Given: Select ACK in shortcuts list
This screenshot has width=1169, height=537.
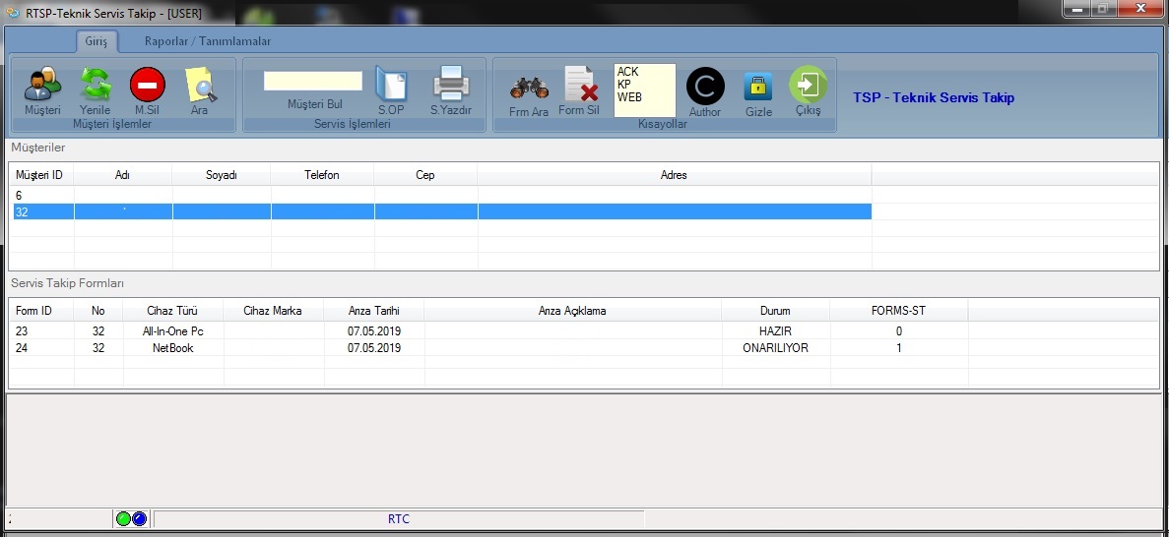Looking at the screenshot, I should tap(627, 72).
